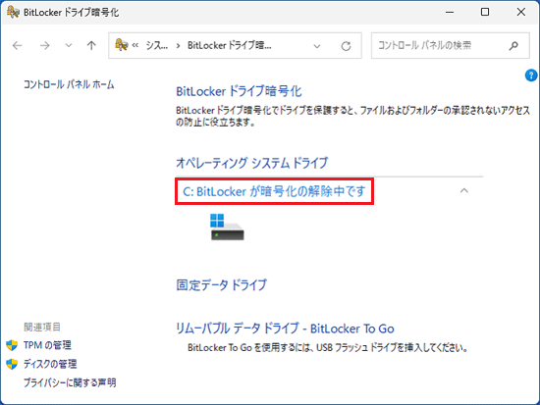
Task: Click the USB フラッシュ ドライブ instruction text
Action: tap(328, 347)
